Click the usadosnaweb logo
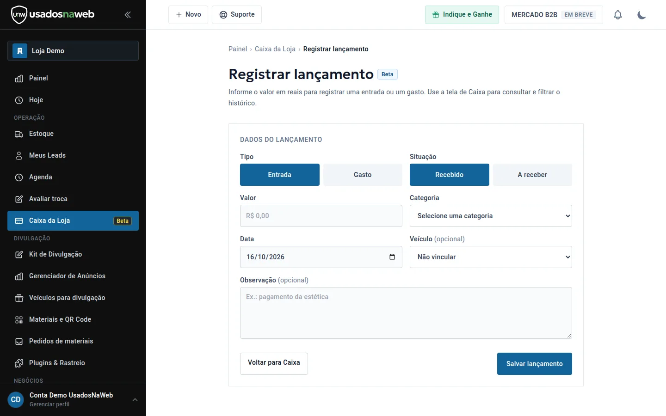The height and width of the screenshot is (416, 666). (x=53, y=15)
